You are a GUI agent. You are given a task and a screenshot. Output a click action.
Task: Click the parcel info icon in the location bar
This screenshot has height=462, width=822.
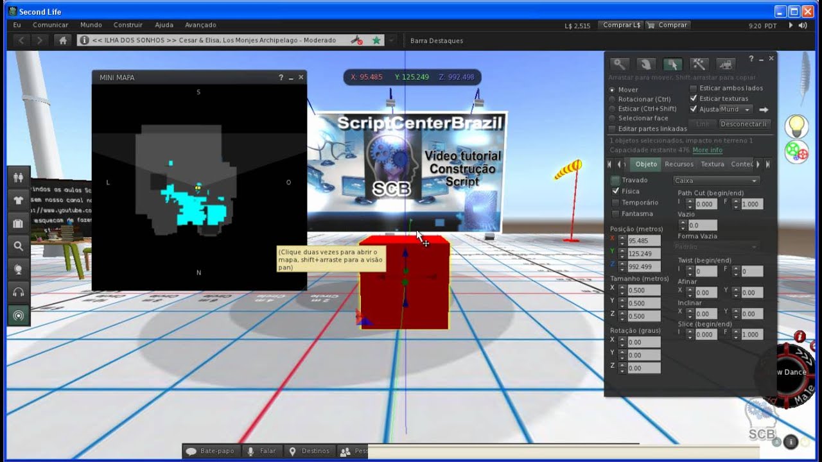(83, 40)
